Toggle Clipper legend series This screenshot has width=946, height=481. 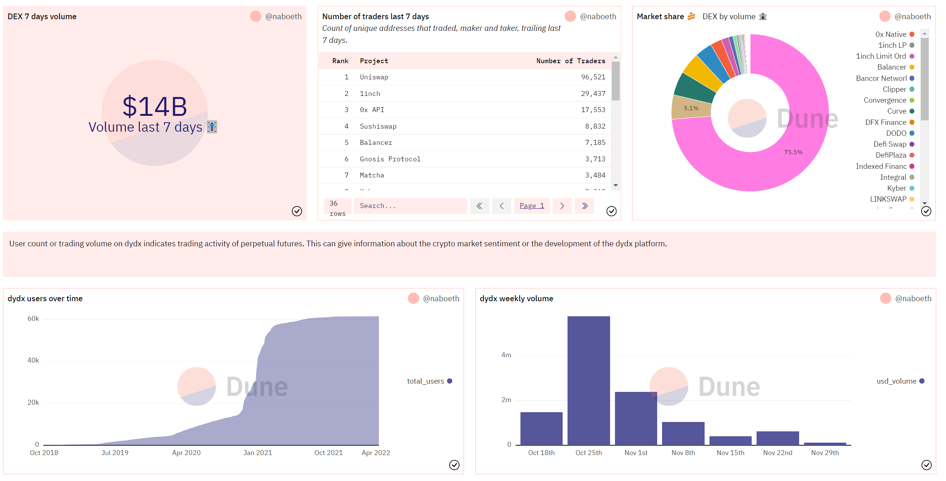click(x=899, y=89)
